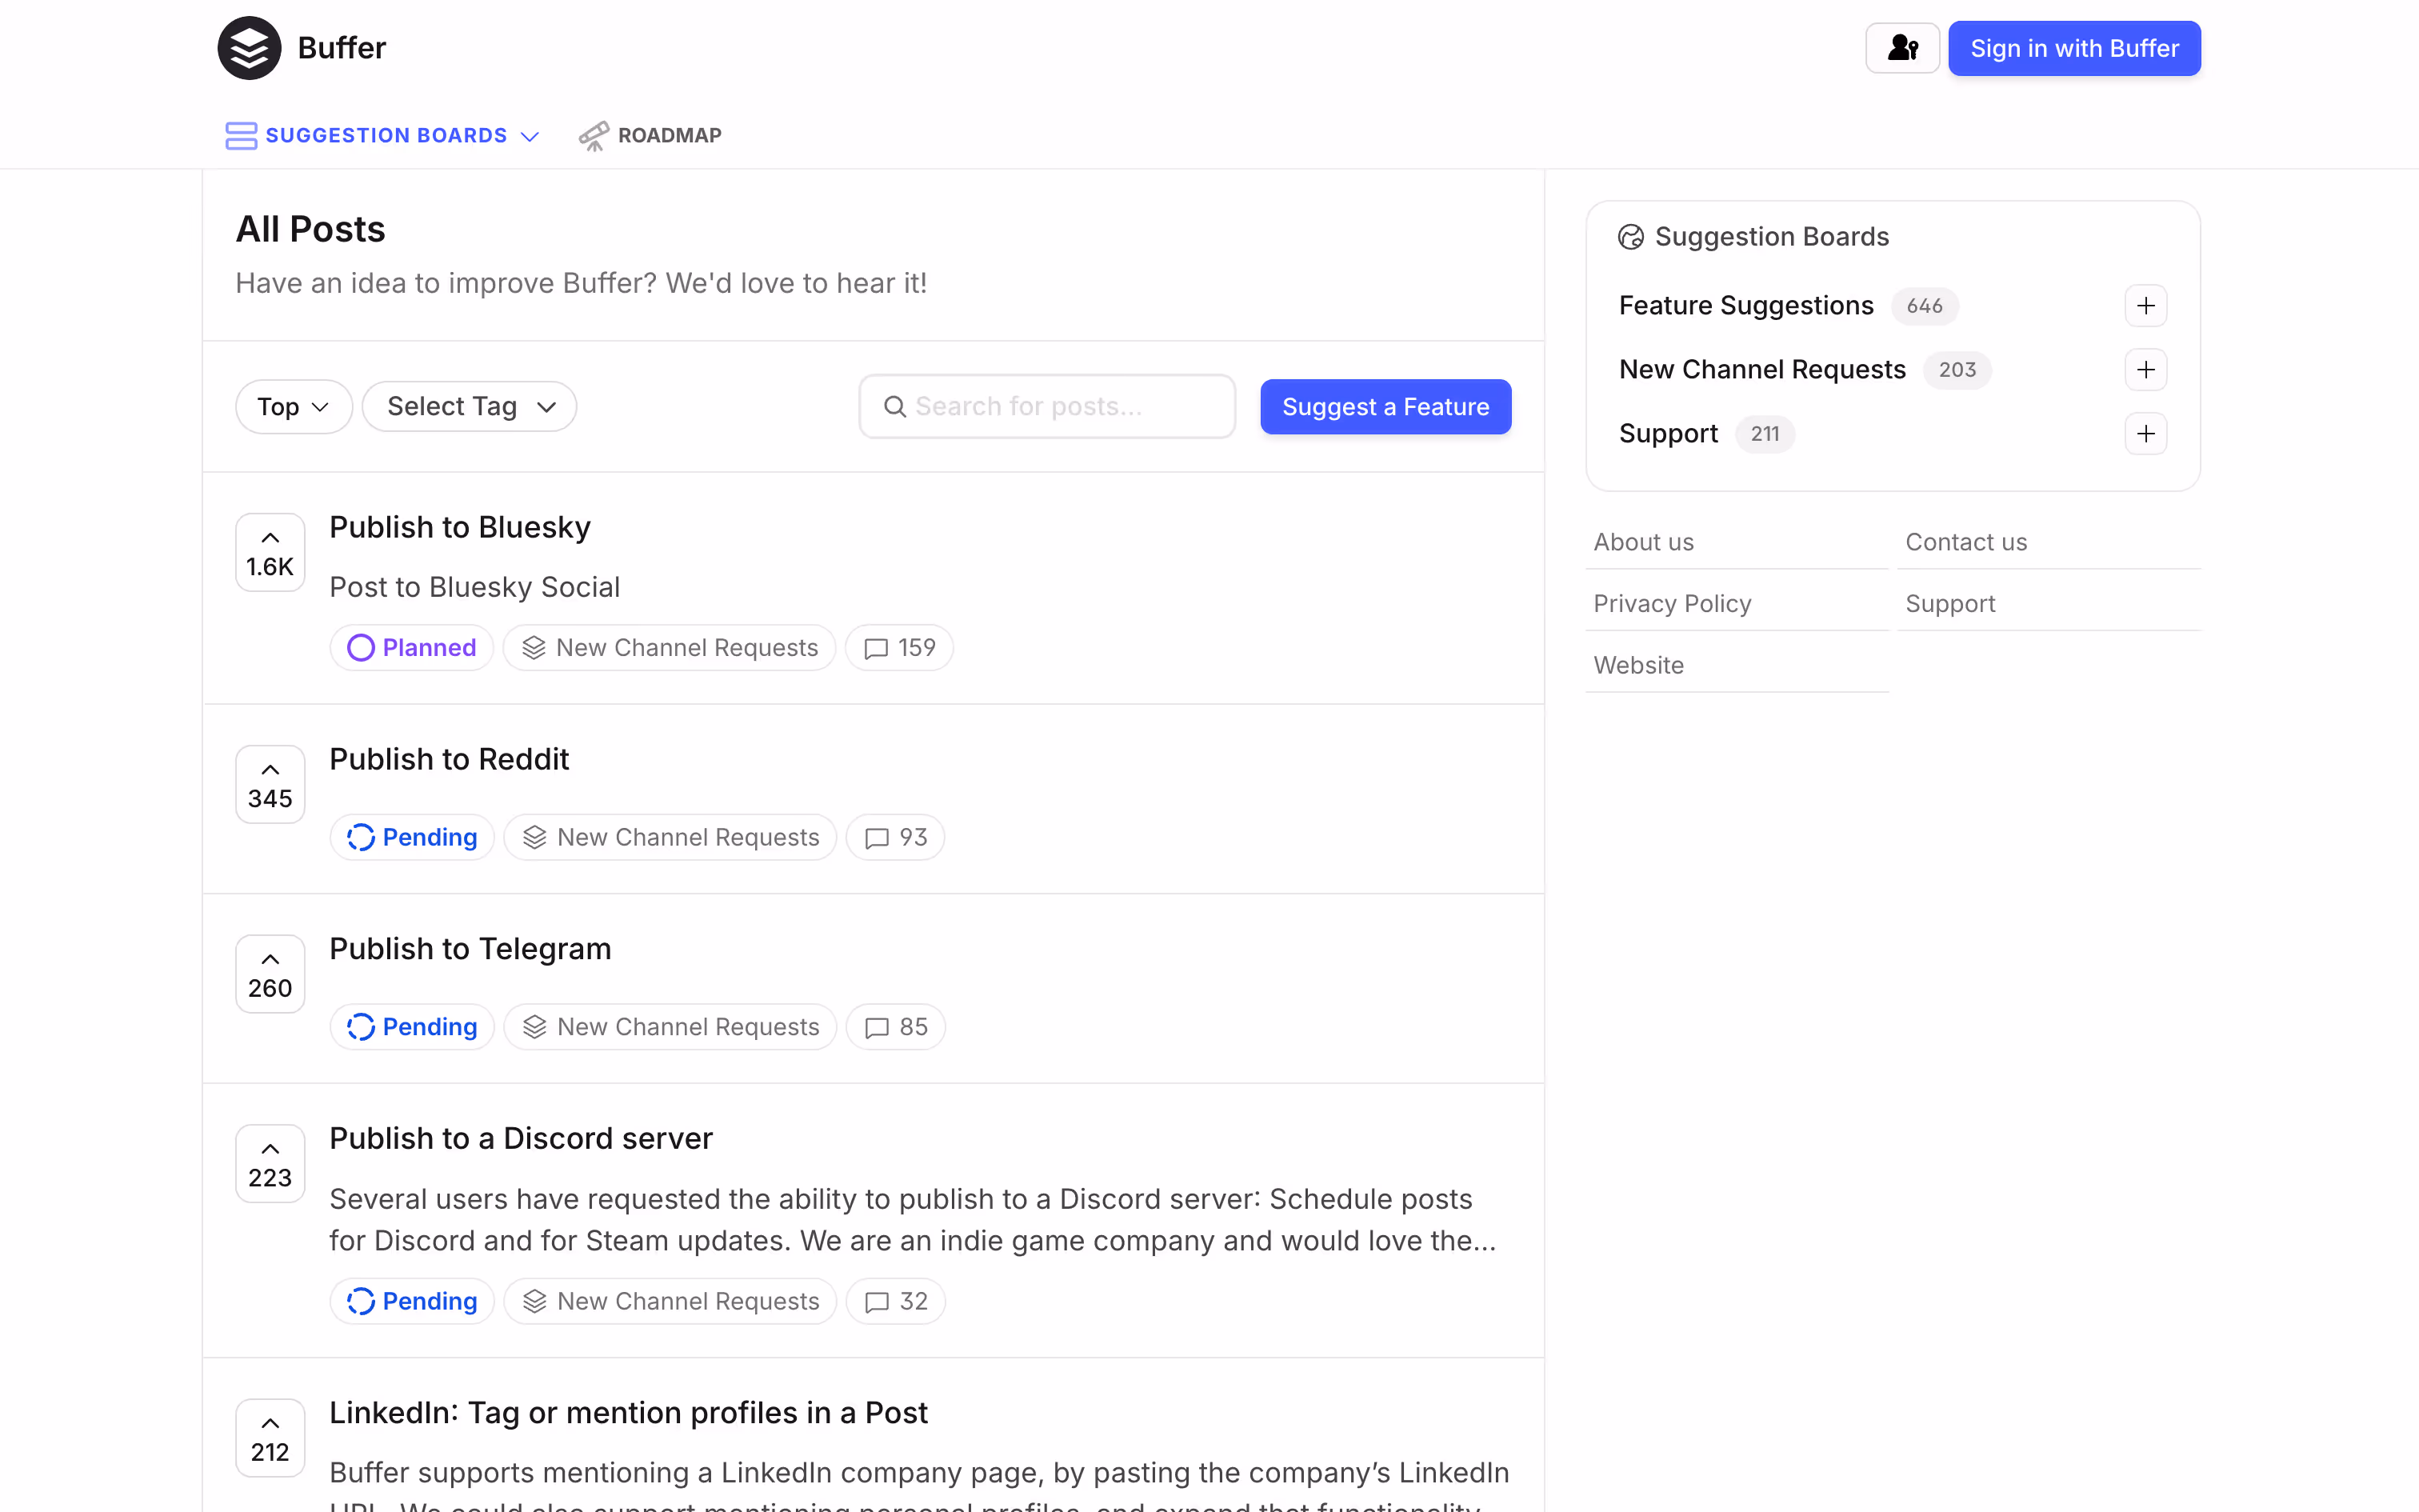Go to the Roadmap tab
2419x1512 pixels.
pos(650,135)
